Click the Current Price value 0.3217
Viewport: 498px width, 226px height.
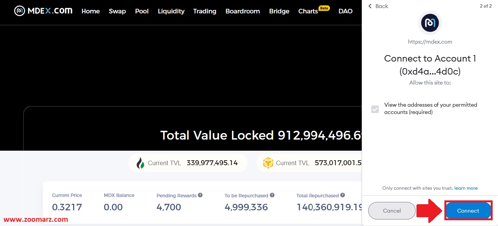click(x=67, y=207)
